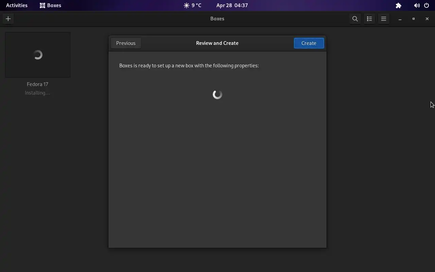Click the plus icon to add new box

(x=8, y=19)
